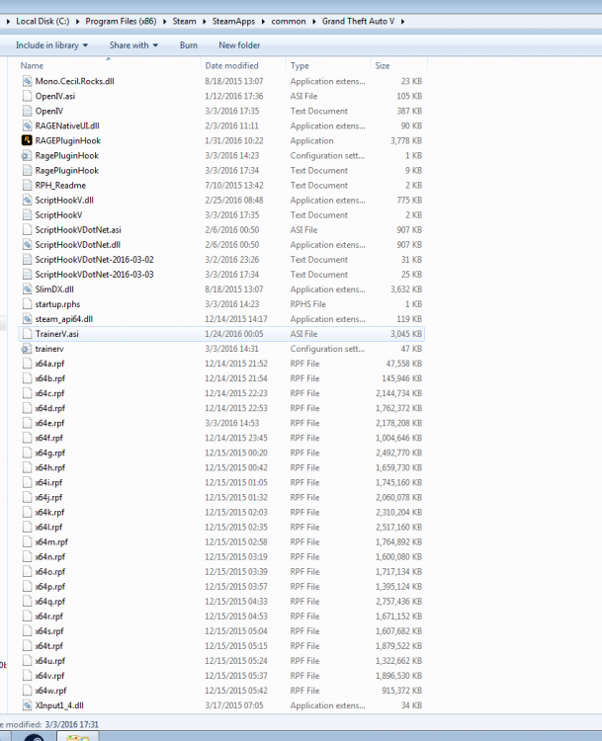This screenshot has height=741, width=602.
Task: Go to Local Disk (C:) breadcrumb
Action: pos(43,22)
